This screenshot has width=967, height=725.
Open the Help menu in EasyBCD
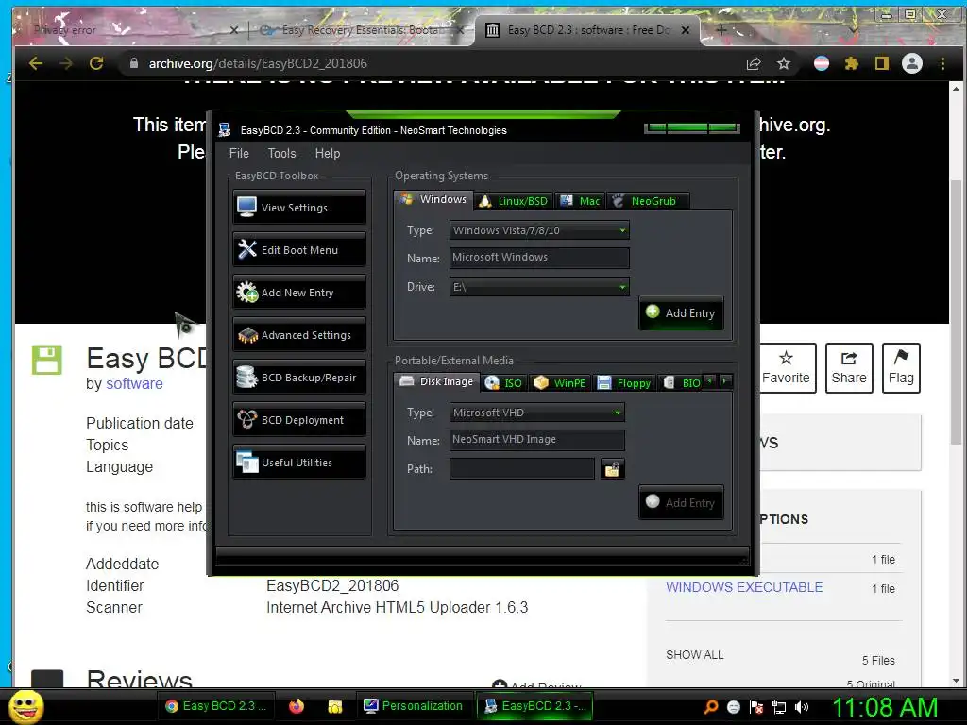pyautogui.click(x=328, y=153)
